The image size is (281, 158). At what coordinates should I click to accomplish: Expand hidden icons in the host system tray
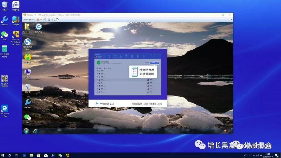click(250, 155)
